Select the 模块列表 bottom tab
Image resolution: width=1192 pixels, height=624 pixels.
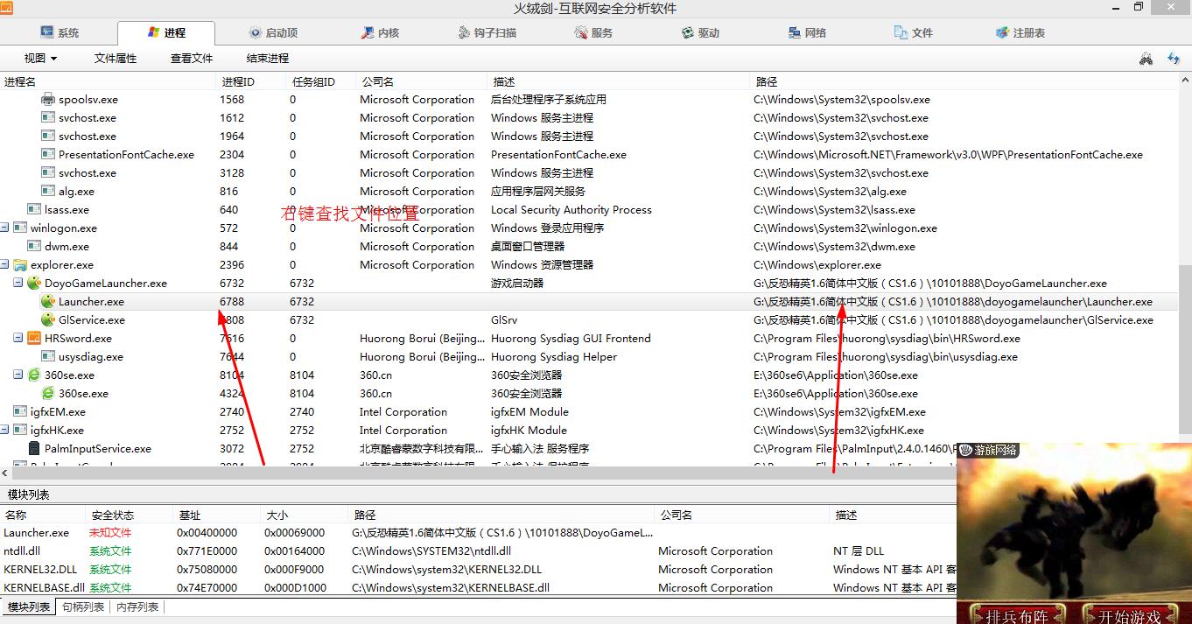tap(29, 607)
